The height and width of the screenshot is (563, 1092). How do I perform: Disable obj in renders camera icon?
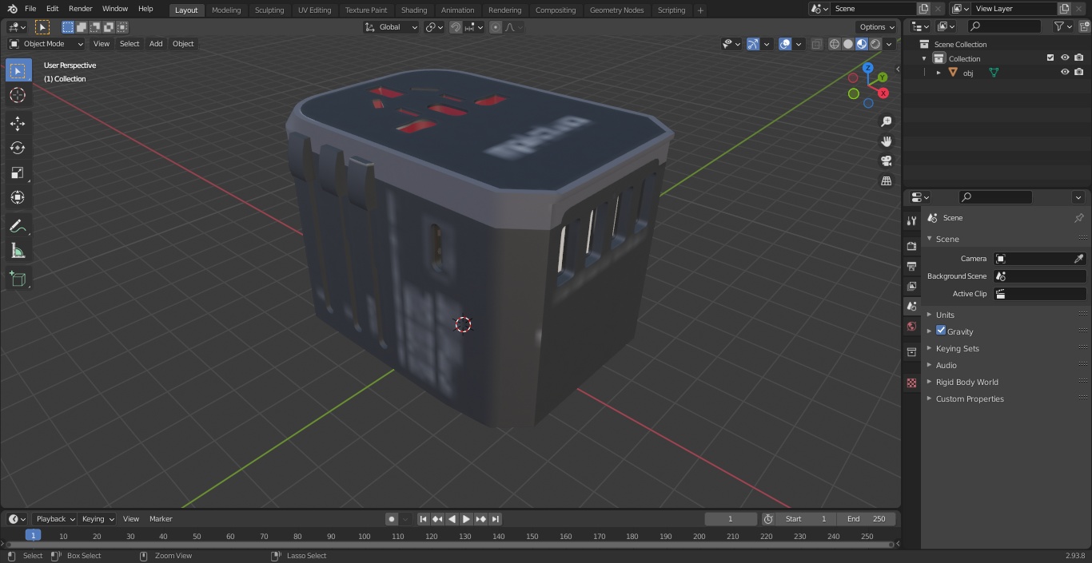(1079, 72)
